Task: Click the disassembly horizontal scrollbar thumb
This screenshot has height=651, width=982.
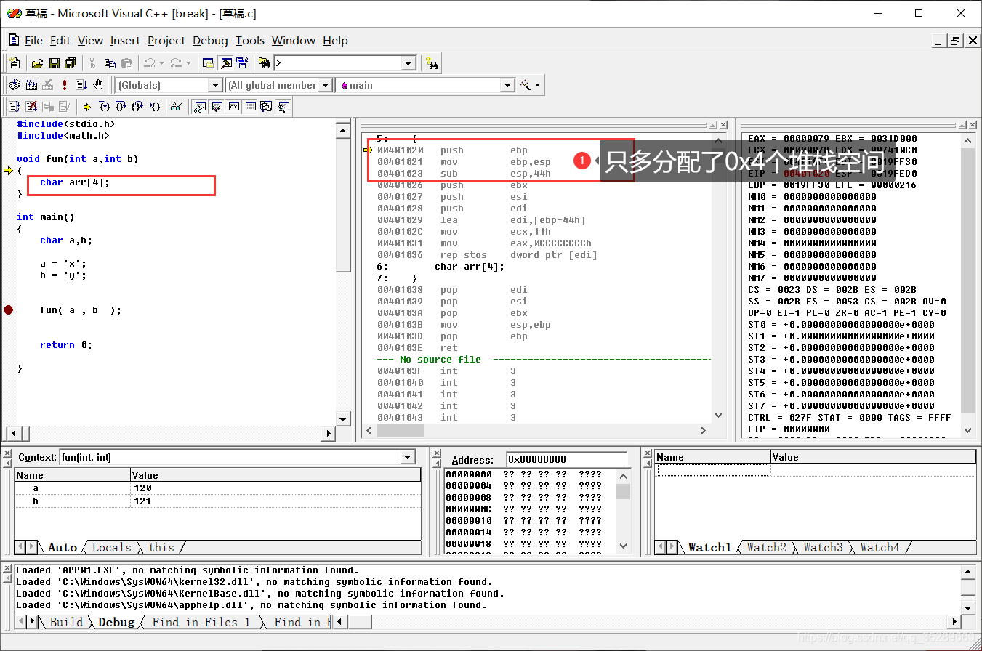Action: point(401,431)
